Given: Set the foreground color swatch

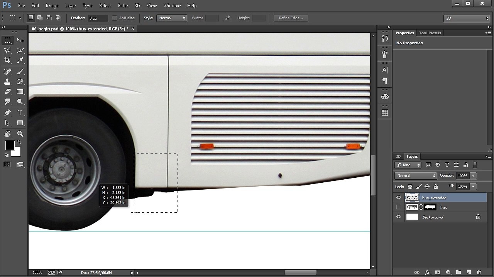Looking at the screenshot, I should [10, 145].
